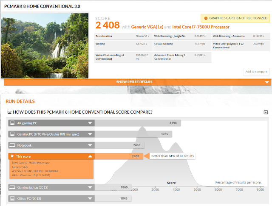Click the Web Browsing - JunglePin result
272x206 pixels.
coord(182,36)
